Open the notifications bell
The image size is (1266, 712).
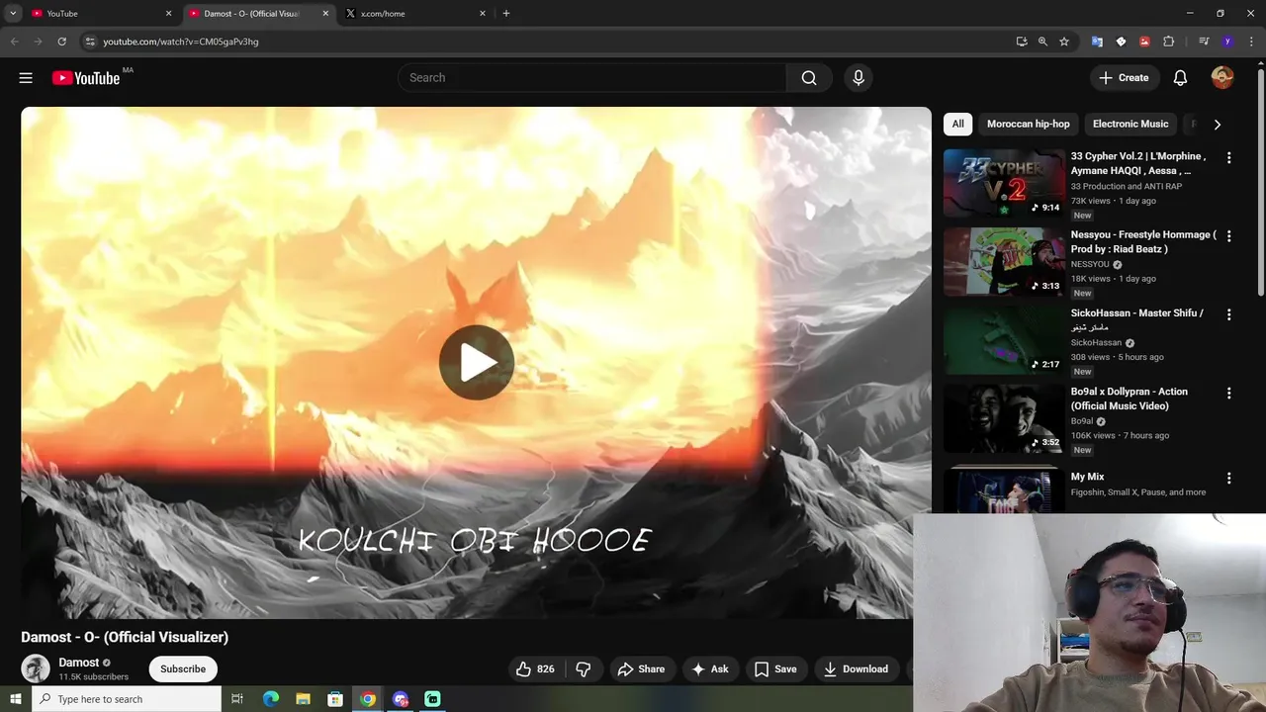[x=1180, y=78]
